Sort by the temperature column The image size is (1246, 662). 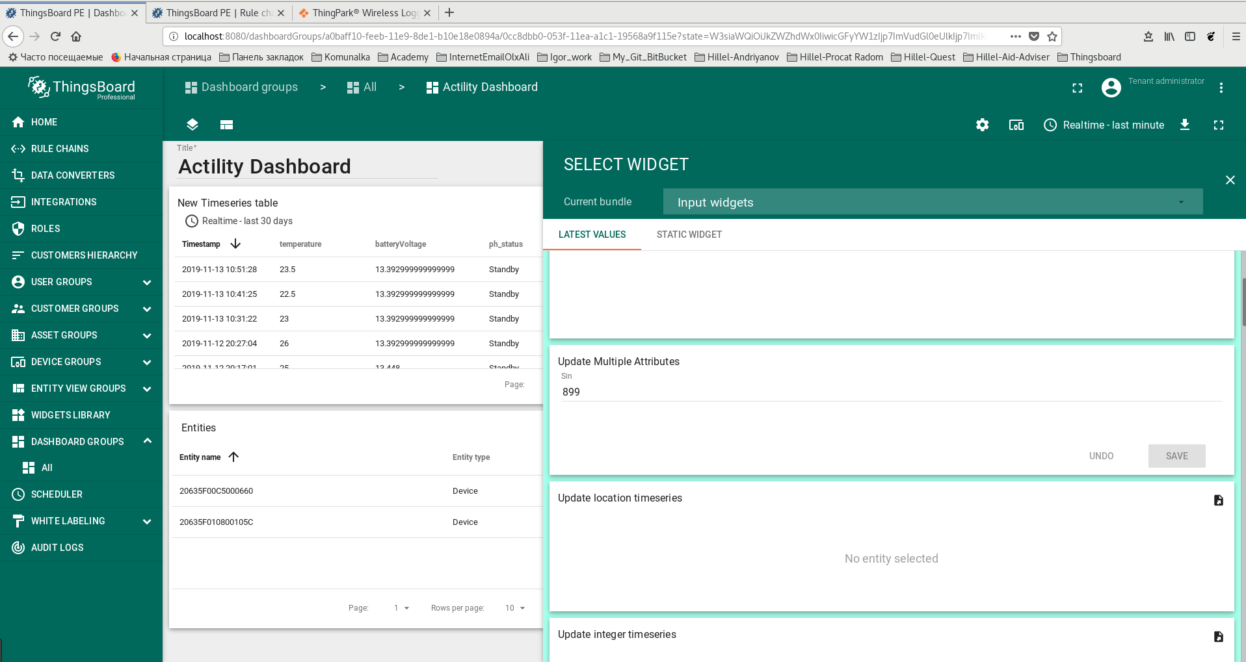[x=300, y=244]
